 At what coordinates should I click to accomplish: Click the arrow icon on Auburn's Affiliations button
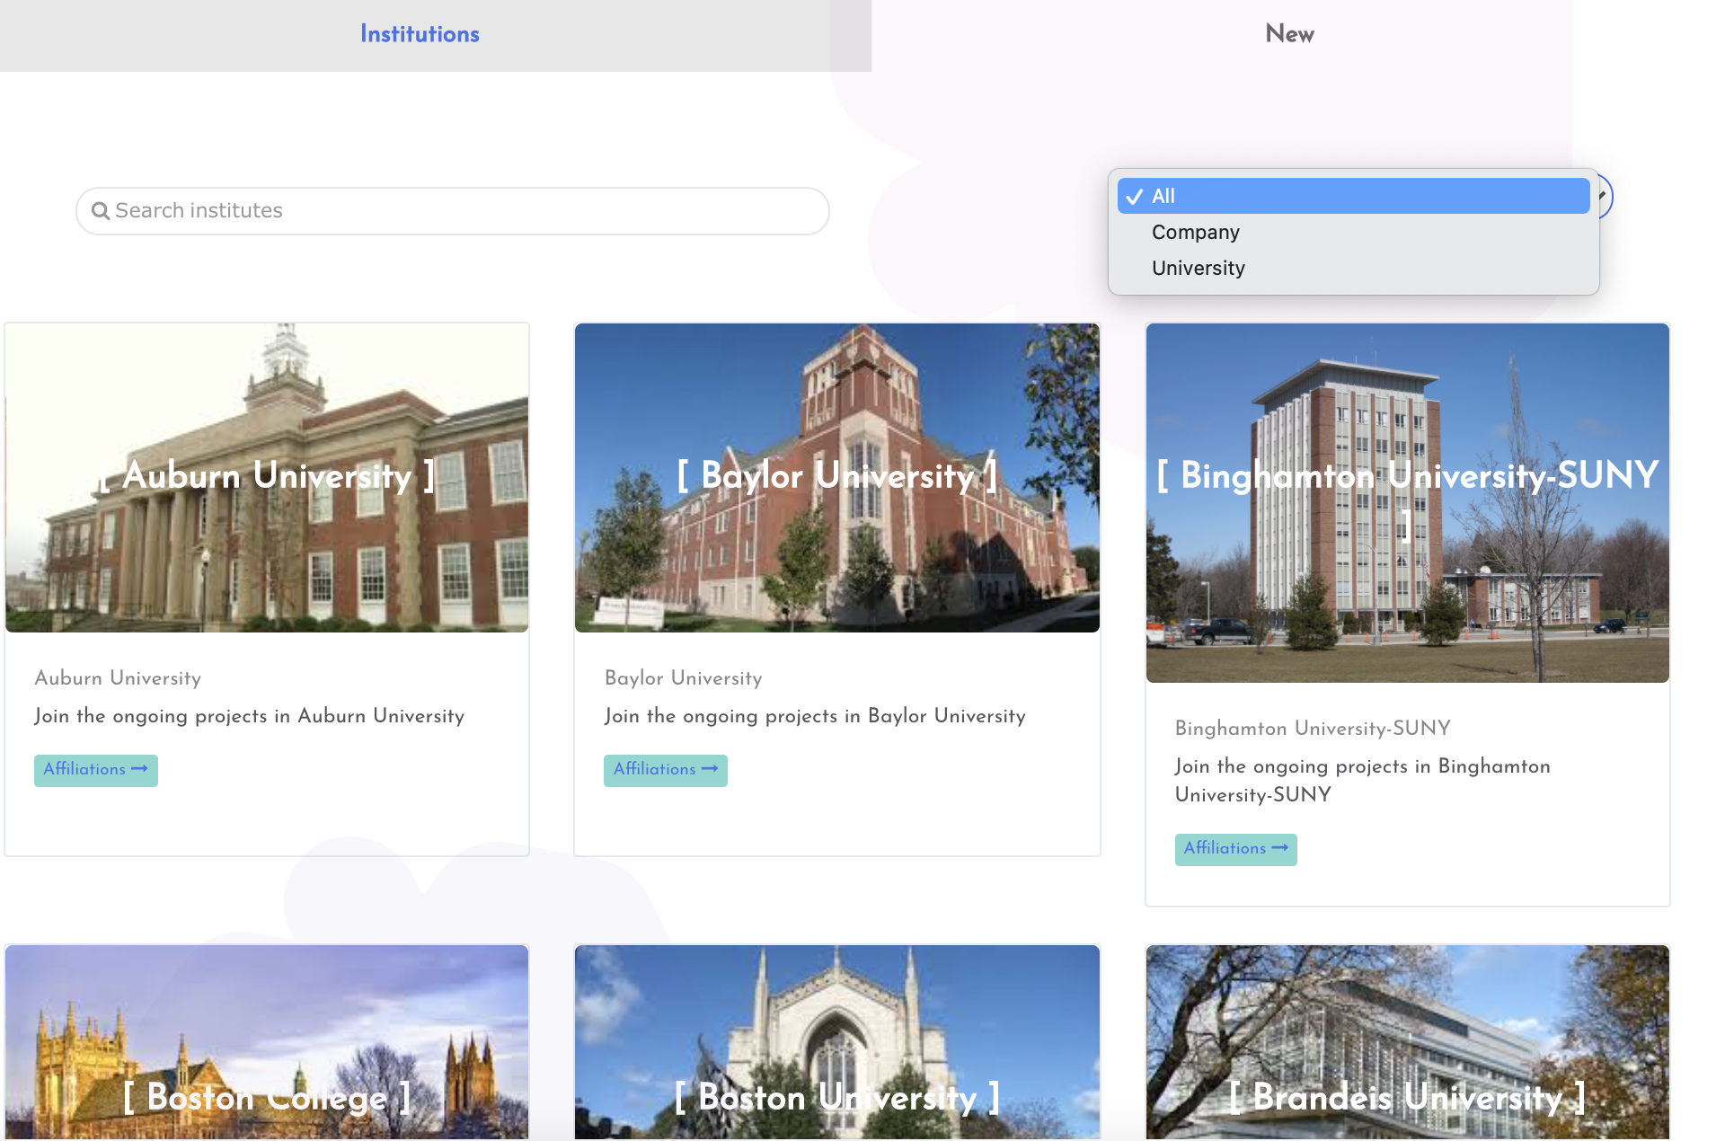coord(139,769)
